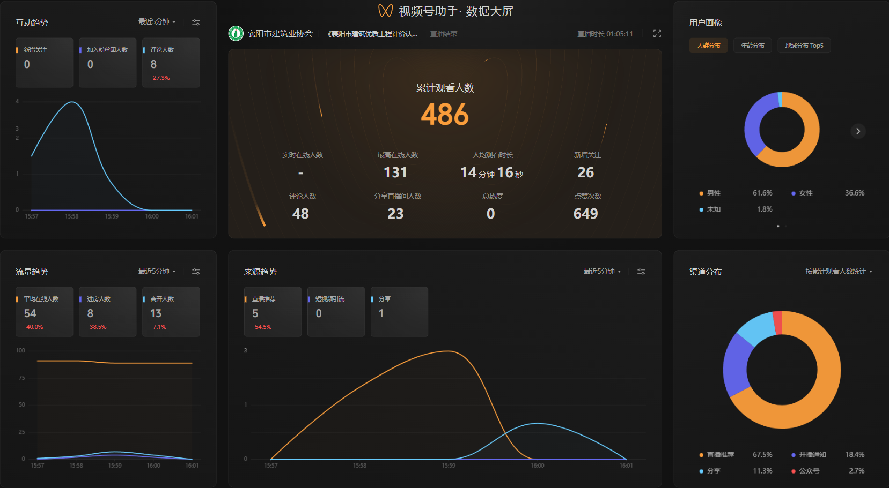
Task: Switch to the 地域分布 Top5 tab
Action: (804, 46)
